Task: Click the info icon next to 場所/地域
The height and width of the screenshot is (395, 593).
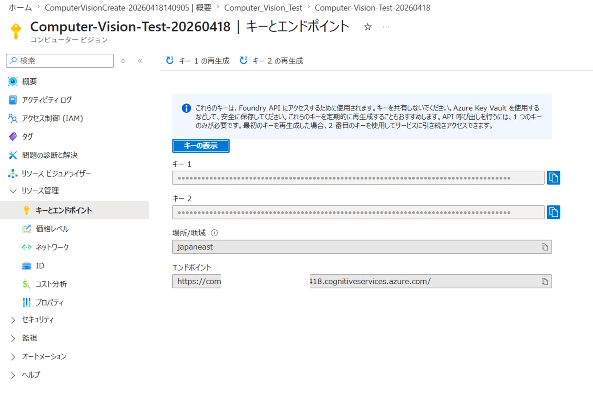Action: tap(214, 233)
